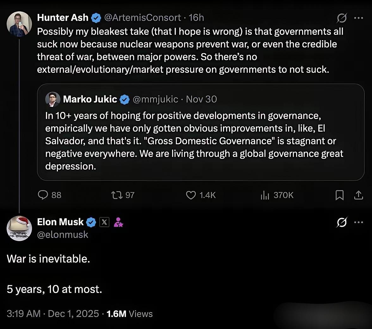This screenshot has width=372, height=329.
Task: Repost Hunter Ash's tweet
Action: coord(117,195)
